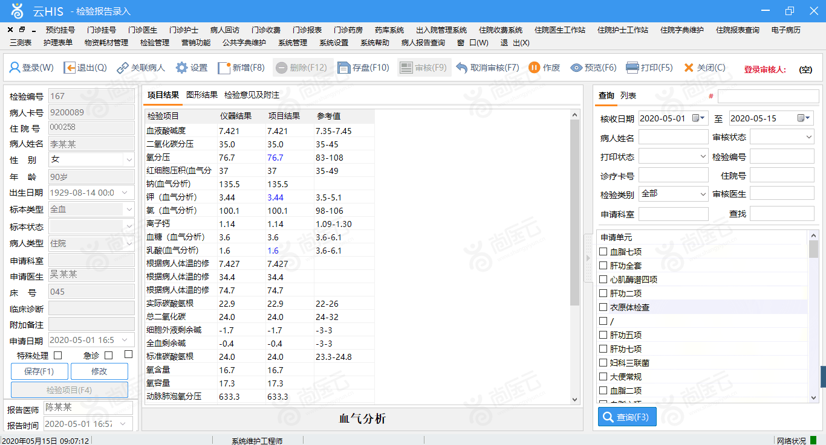Screen dimensions: 826x445
Task: Click the 诊疗卡号 input field
Action: pyautogui.click(x=673, y=175)
